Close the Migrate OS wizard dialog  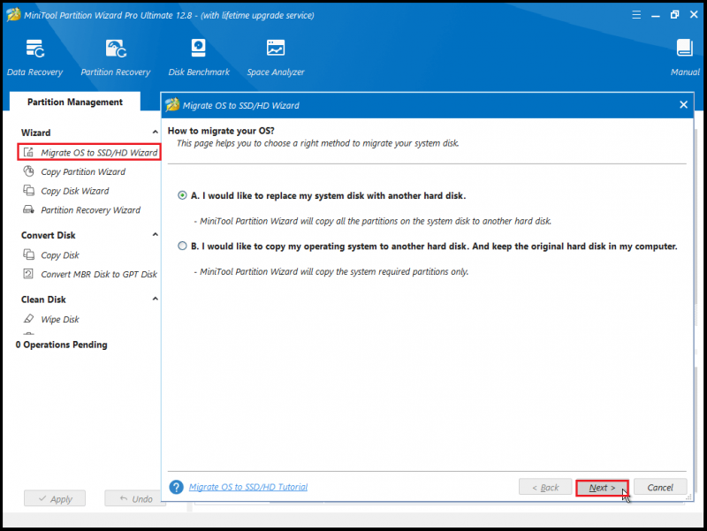683,104
